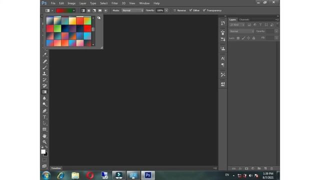This screenshot has width=320, height=180.
Task: Toggle Quick Mask mode in the toolbox
Action: point(44,160)
